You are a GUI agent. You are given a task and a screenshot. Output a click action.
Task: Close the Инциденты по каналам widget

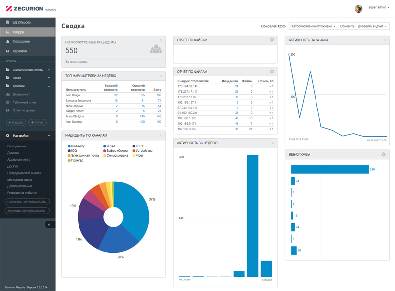(x=161, y=136)
